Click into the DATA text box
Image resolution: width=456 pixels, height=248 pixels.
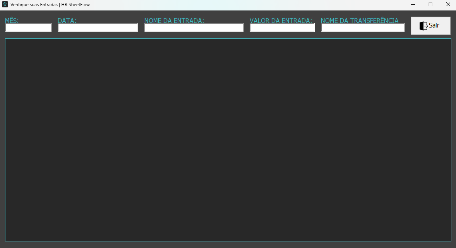[98, 28]
